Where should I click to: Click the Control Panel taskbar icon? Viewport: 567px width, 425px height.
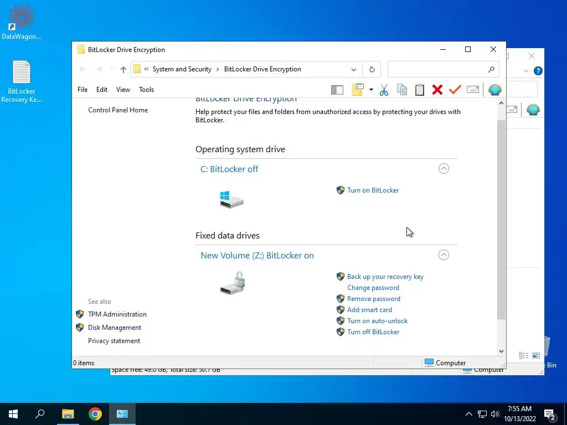(122, 414)
